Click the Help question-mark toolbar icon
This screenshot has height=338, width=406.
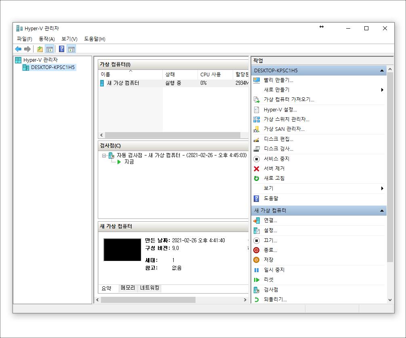(x=62, y=49)
